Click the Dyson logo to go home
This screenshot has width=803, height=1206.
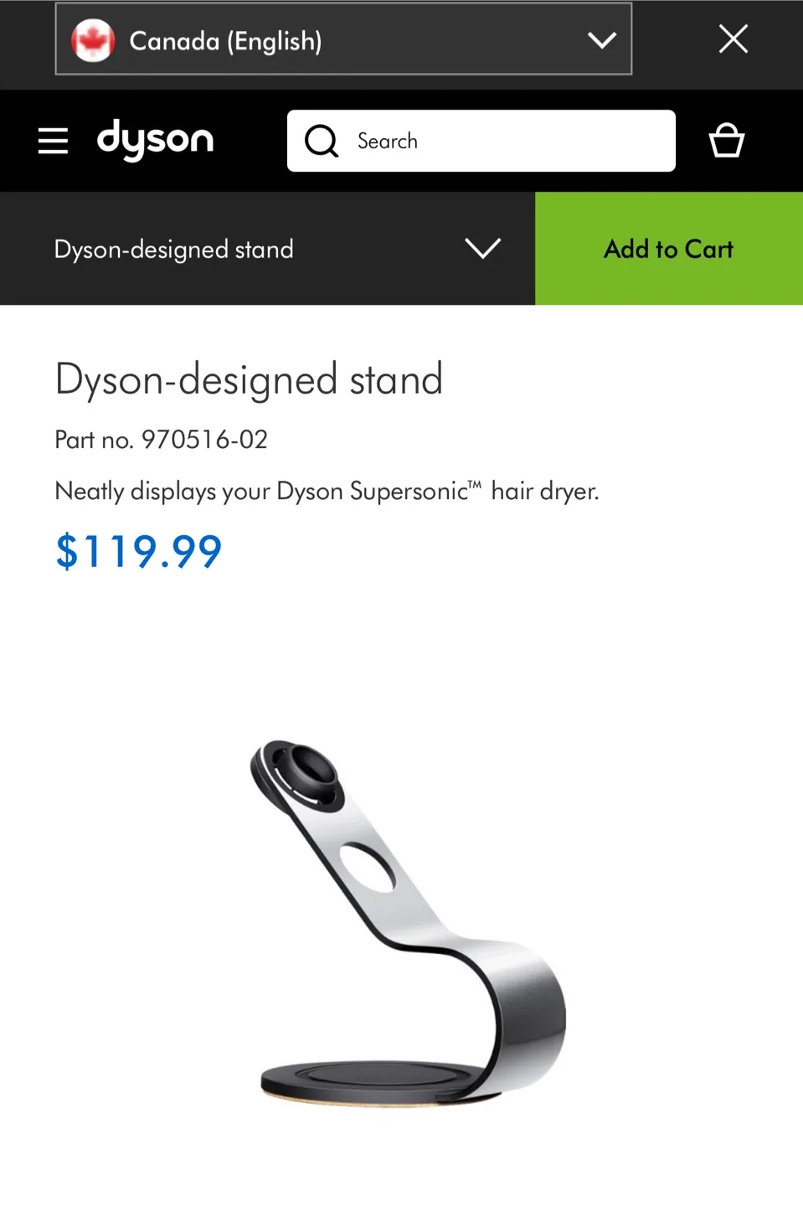156,140
